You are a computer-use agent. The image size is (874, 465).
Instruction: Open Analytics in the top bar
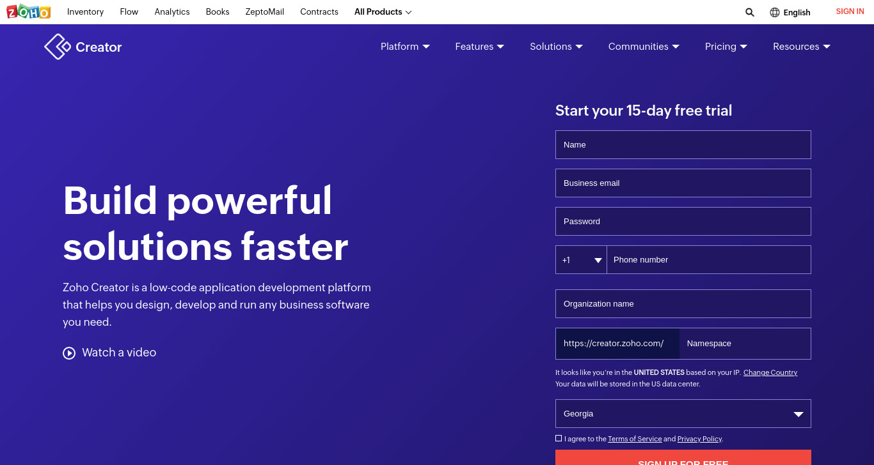[172, 12]
